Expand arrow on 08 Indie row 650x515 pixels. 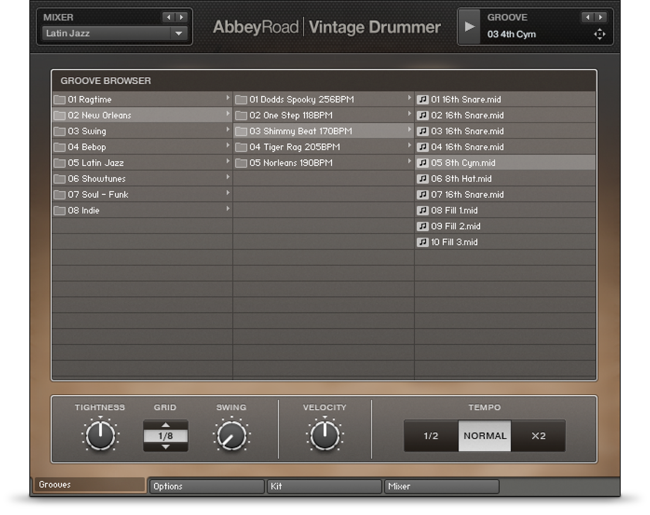coord(228,209)
